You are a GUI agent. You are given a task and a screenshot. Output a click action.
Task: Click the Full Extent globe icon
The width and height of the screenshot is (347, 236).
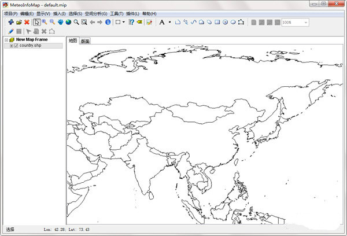click(68, 22)
